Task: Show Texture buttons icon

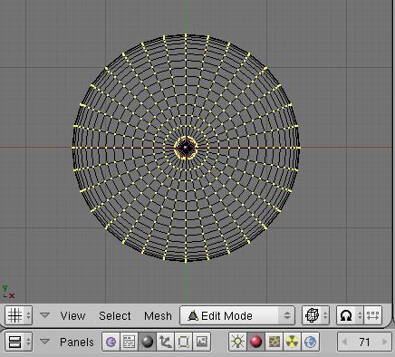Action: coord(274,342)
